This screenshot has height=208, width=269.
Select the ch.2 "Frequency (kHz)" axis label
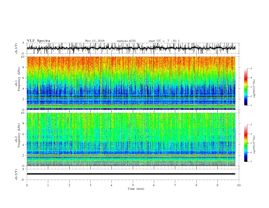coord(19,135)
